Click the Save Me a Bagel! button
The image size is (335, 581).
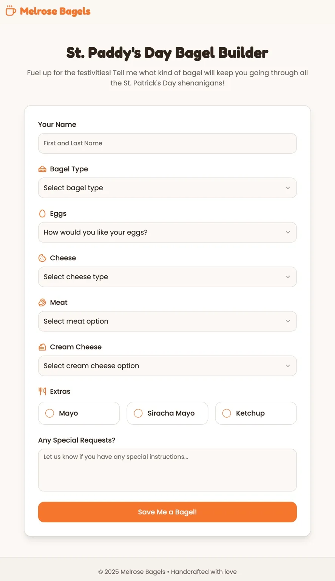click(x=167, y=512)
